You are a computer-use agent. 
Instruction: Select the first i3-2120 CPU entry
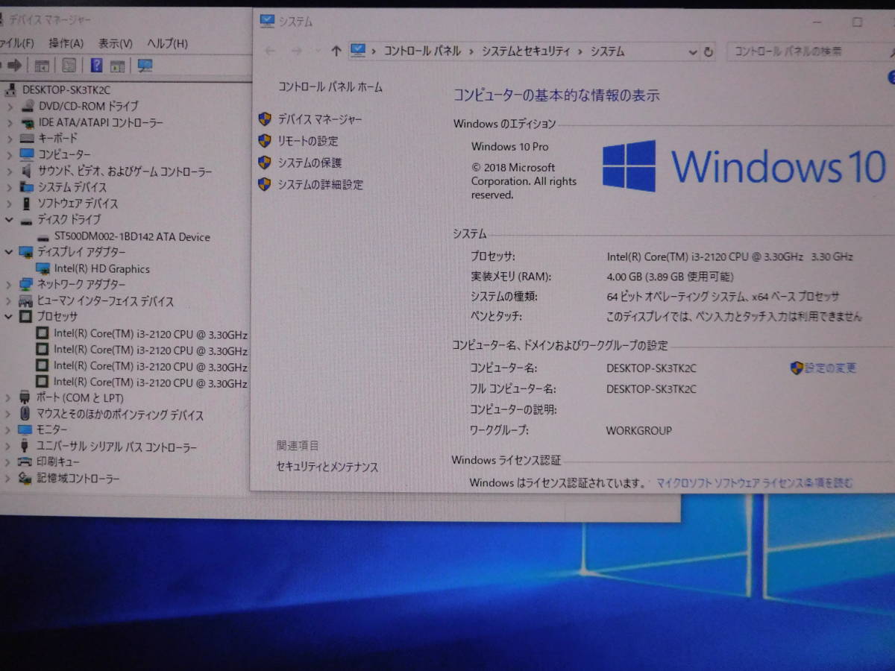(151, 334)
